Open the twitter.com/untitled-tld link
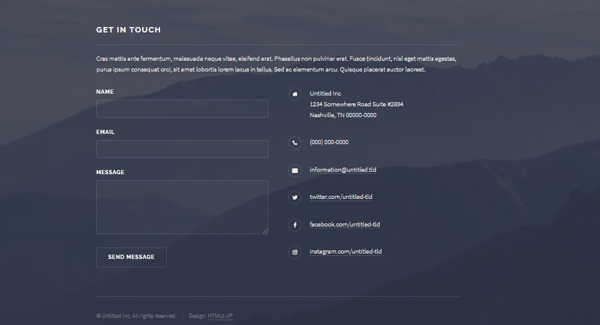The width and height of the screenshot is (600, 325). point(341,196)
